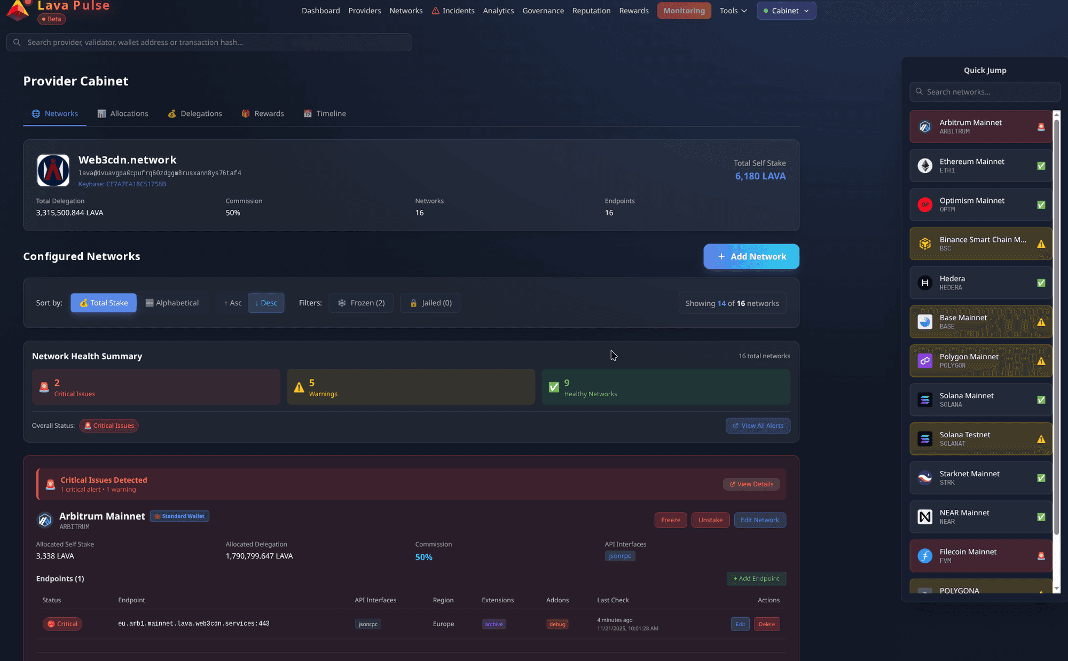Open Incidents in the top menu
1068x661 pixels.
[x=453, y=11]
